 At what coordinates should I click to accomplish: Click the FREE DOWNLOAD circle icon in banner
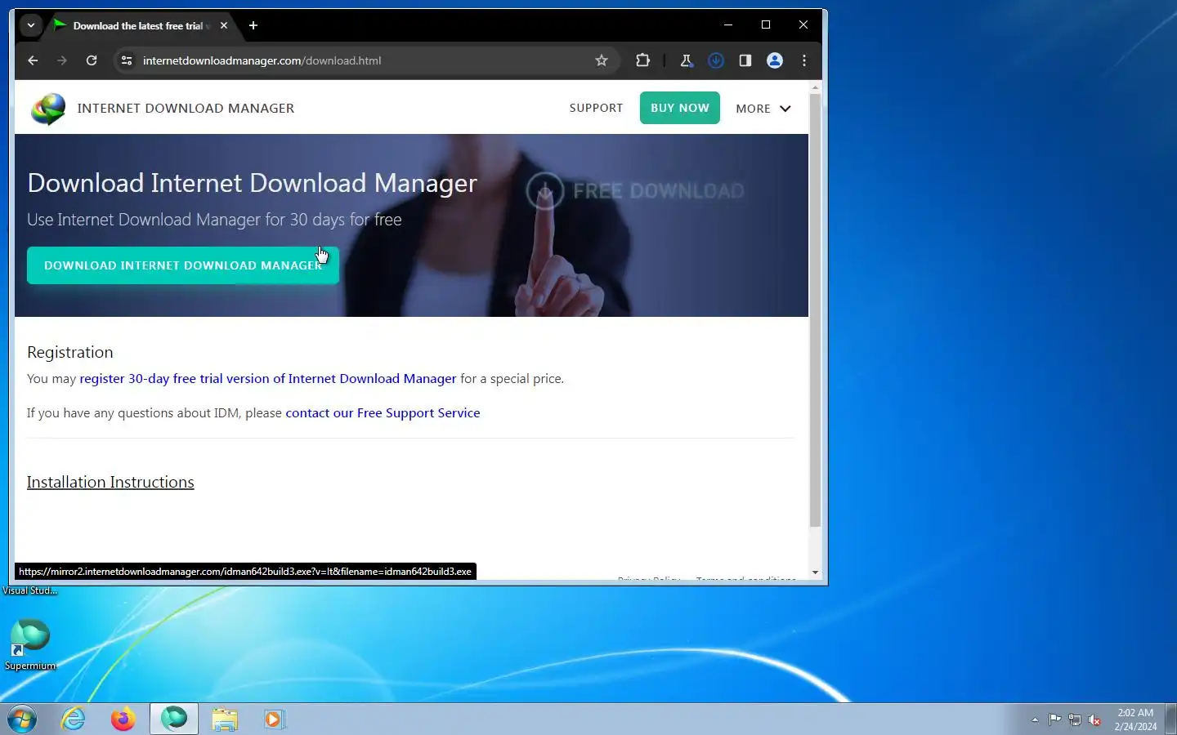pos(545,191)
